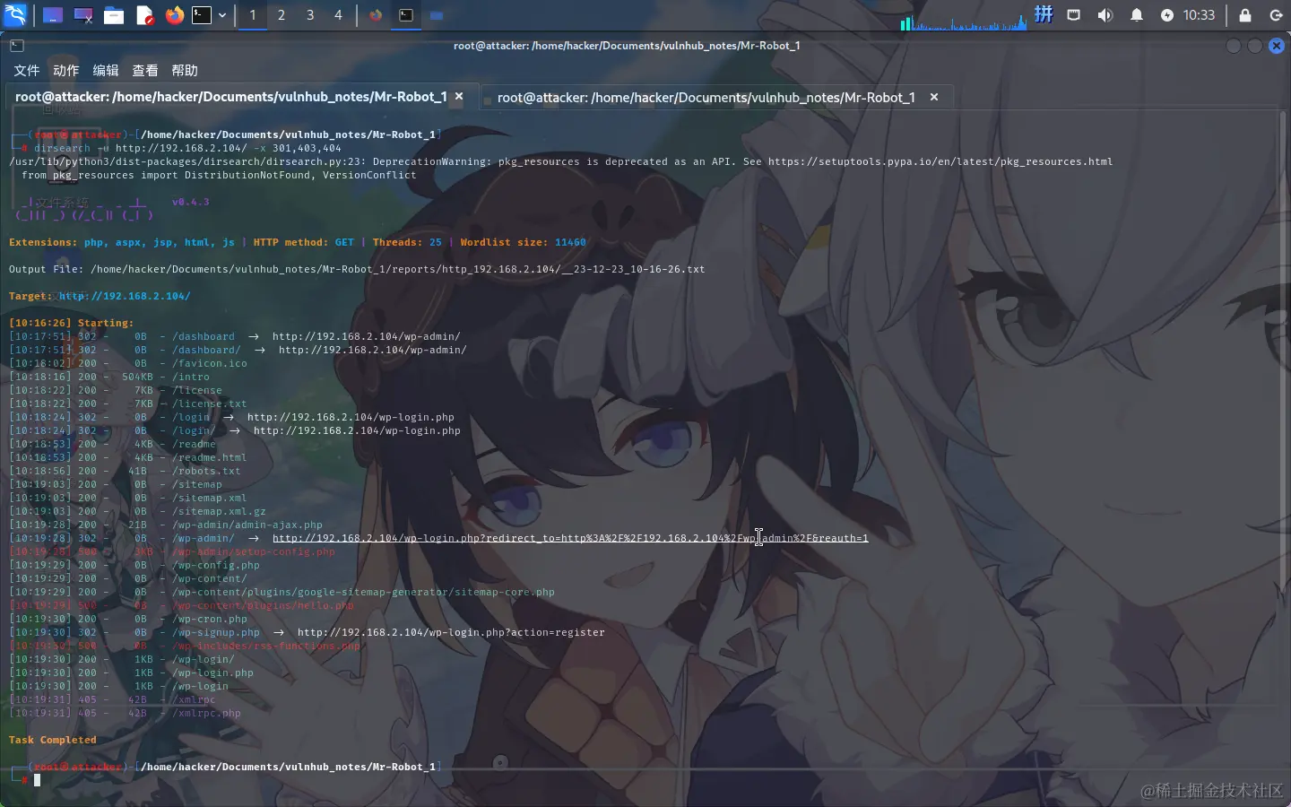The image size is (1291, 807).
Task: Open the underlined wp-login.php redirect_to URL
Action: tap(570, 538)
